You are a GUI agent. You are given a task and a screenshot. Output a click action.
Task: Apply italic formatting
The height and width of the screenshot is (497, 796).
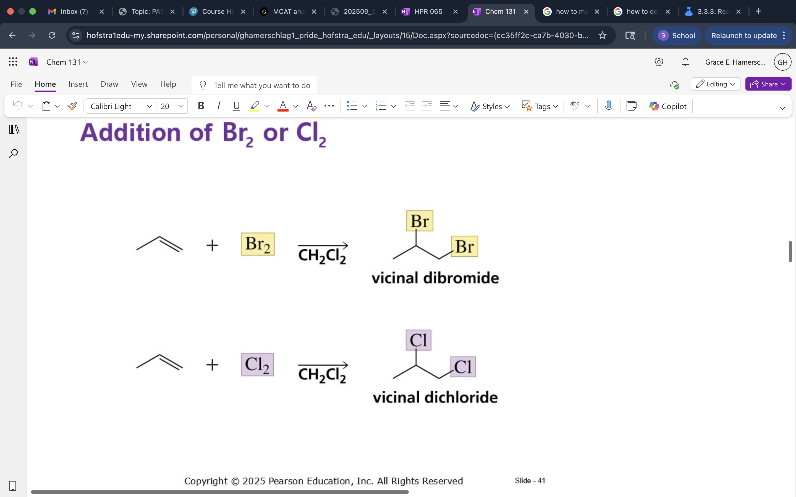(219, 106)
